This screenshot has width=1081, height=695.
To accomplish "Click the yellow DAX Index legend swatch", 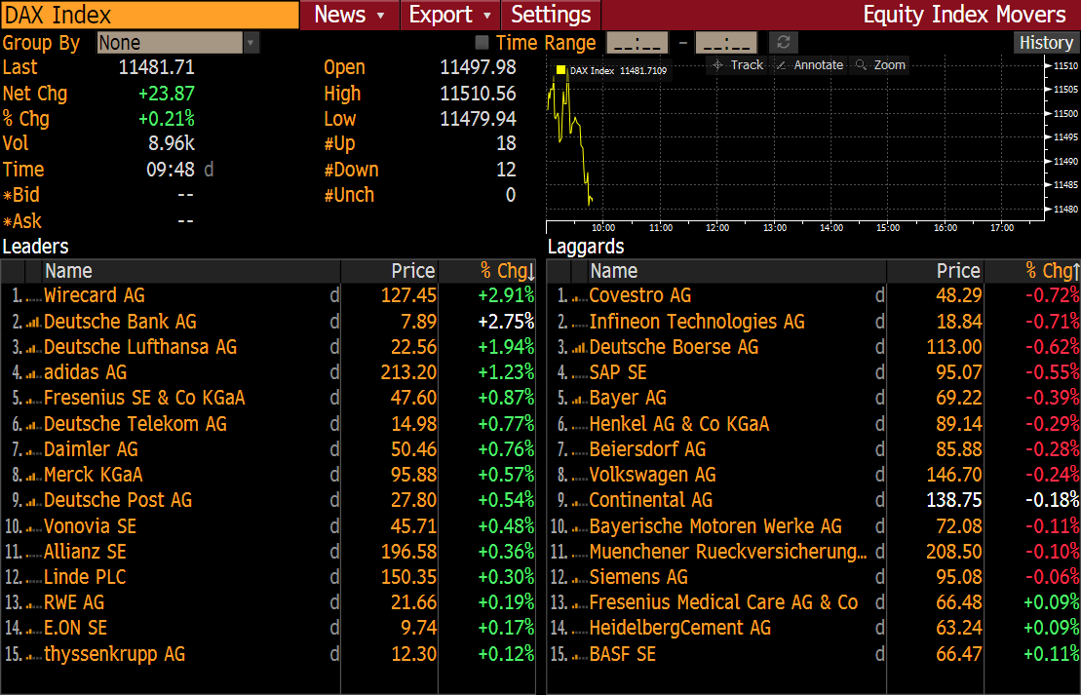I will tap(560, 70).
